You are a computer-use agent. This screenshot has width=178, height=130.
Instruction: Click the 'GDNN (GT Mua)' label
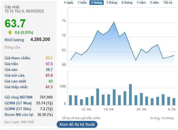[x=18, y=103]
